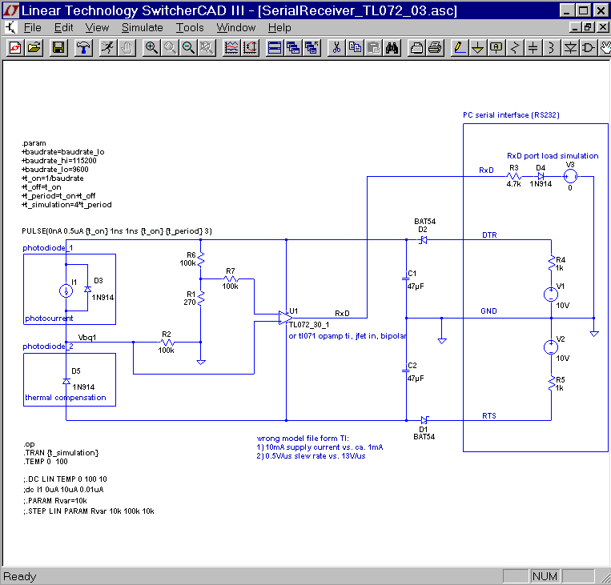Click the Save floppy disk icon
Viewport: 611px width, 585px height.
coord(58,47)
